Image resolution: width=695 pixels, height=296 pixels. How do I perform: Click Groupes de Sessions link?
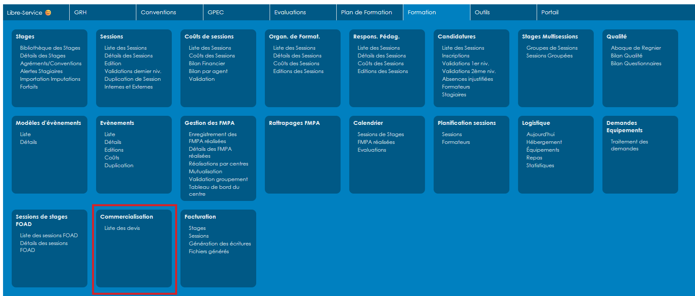coord(552,48)
